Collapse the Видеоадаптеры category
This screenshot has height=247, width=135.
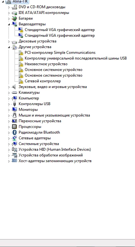click(x=9, y=24)
